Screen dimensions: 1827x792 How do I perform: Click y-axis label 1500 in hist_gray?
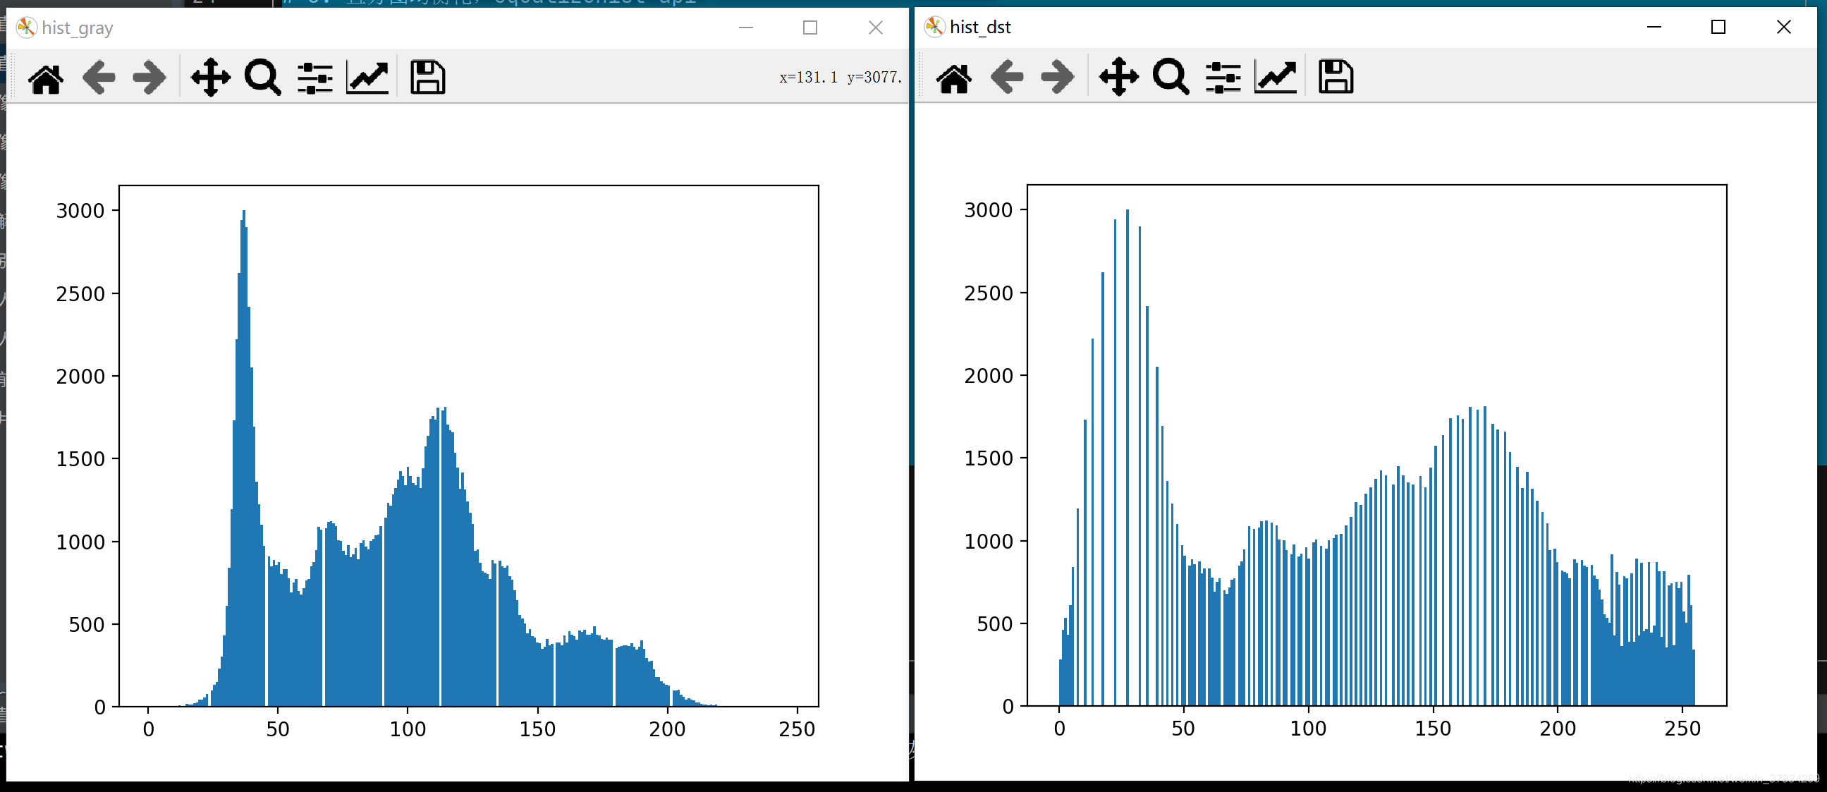pyautogui.click(x=80, y=459)
